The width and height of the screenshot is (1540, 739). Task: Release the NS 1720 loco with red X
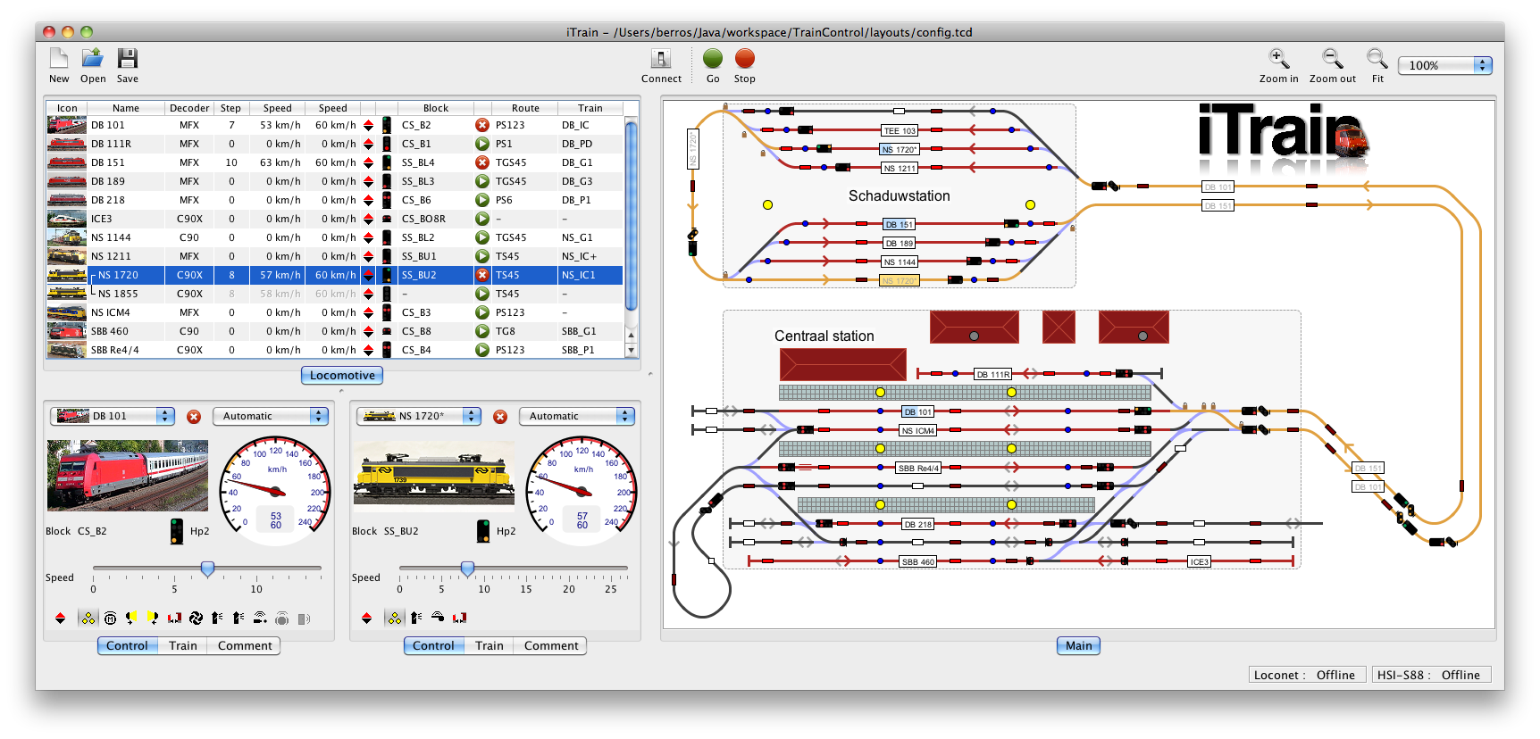pyautogui.click(x=500, y=417)
